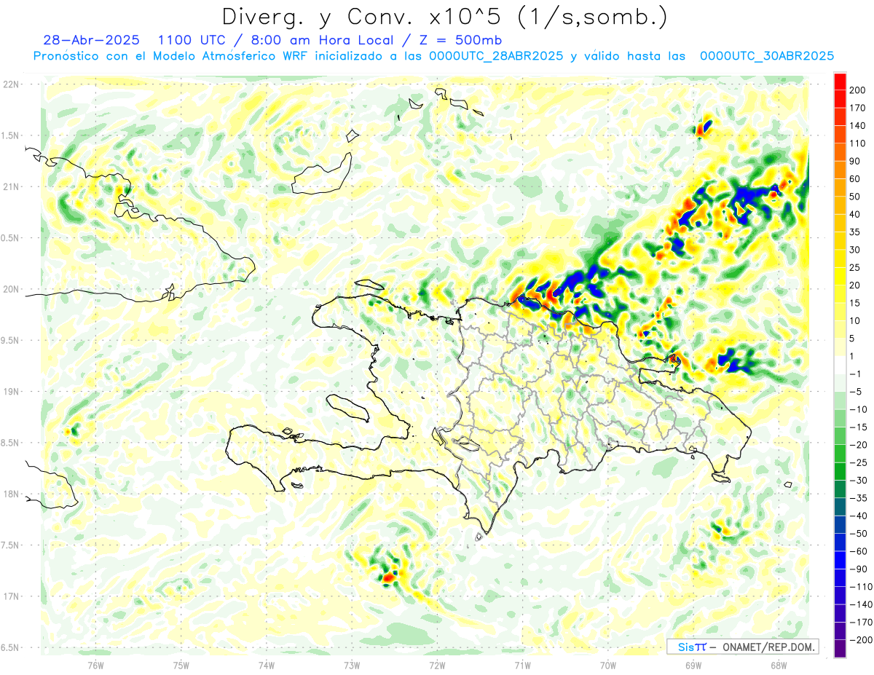Click the "-30" colorbar value
The height and width of the screenshot is (675, 874).
859,481
